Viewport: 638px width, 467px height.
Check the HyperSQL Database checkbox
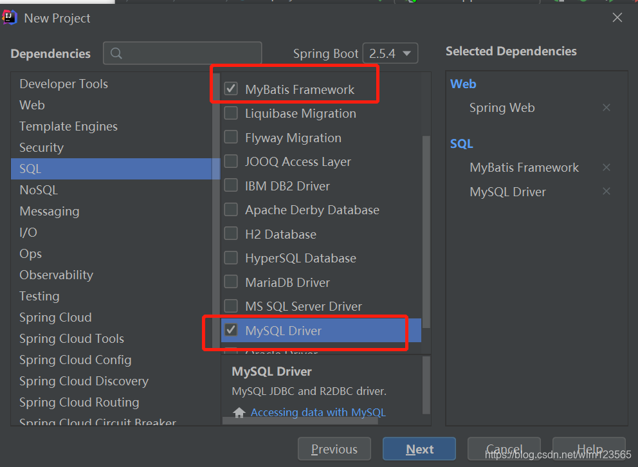(x=231, y=257)
